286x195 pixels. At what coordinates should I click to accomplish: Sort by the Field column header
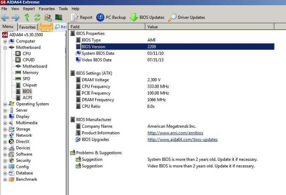pos(107,27)
